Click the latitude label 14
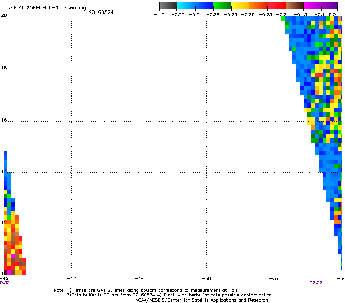345x303 pixels. pyautogui.click(x=4, y=171)
